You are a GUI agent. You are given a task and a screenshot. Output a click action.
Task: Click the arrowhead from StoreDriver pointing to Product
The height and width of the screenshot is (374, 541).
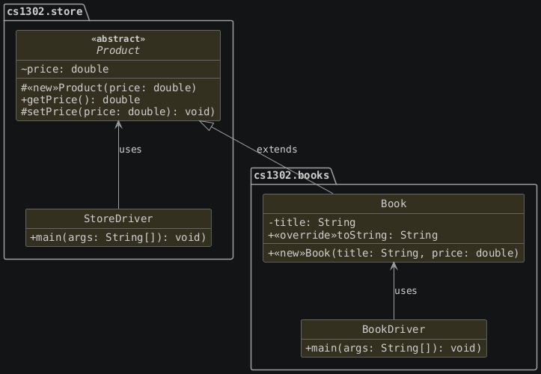click(118, 125)
